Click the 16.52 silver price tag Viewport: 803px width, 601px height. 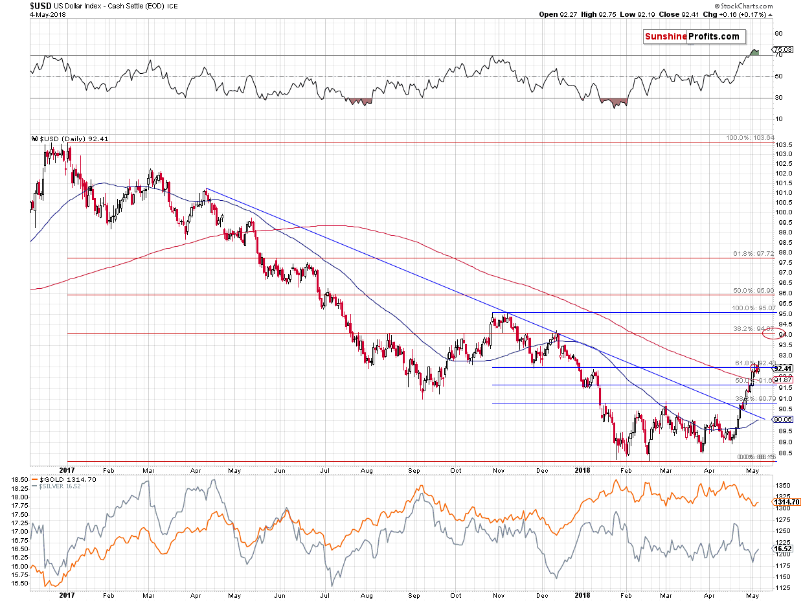781,548
